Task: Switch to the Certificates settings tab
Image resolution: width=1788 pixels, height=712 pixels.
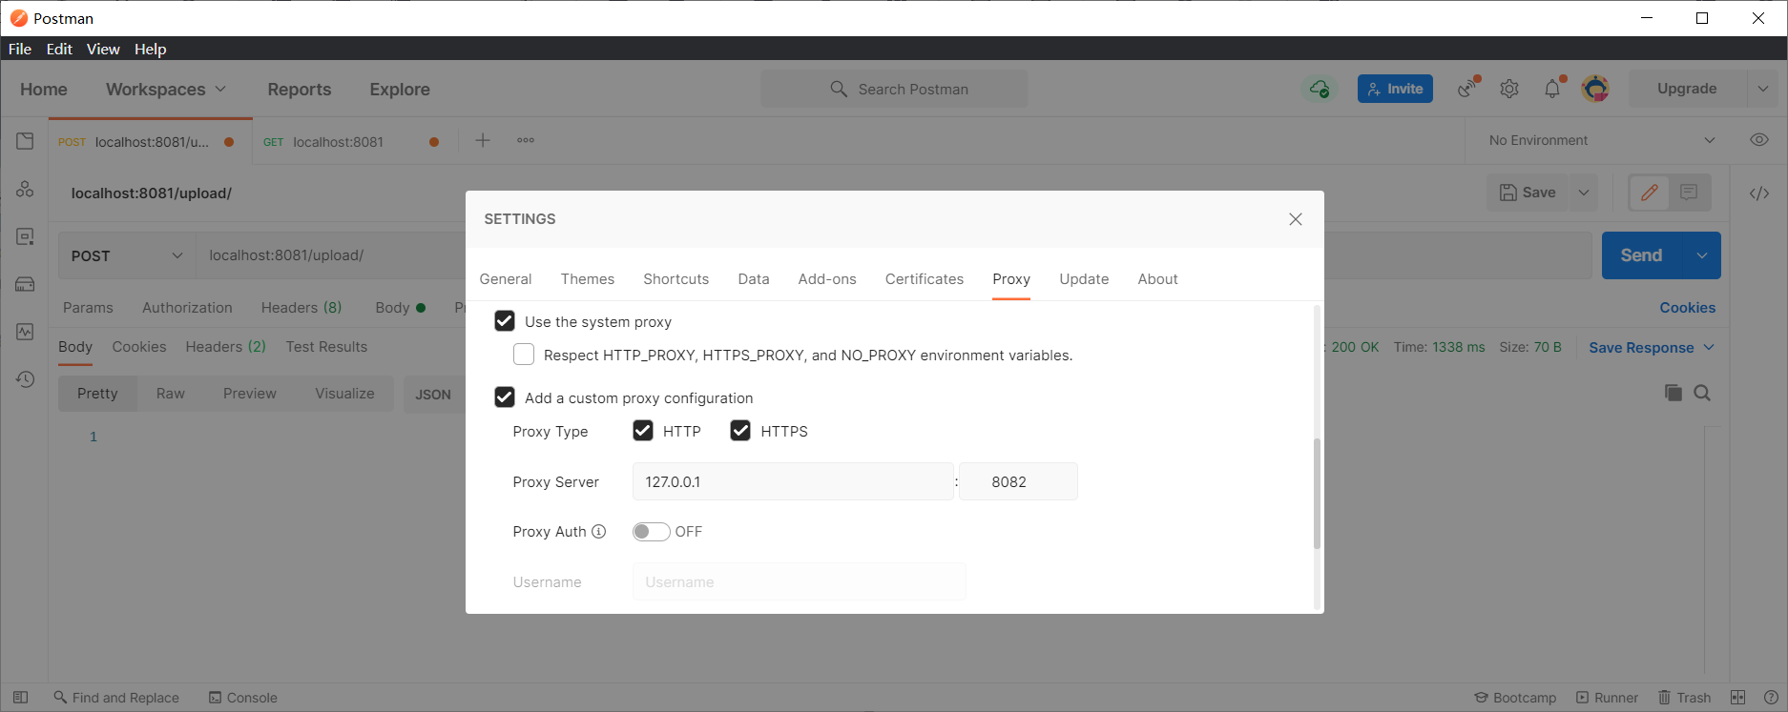Action: pyautogui.click(x=925, y=279)
